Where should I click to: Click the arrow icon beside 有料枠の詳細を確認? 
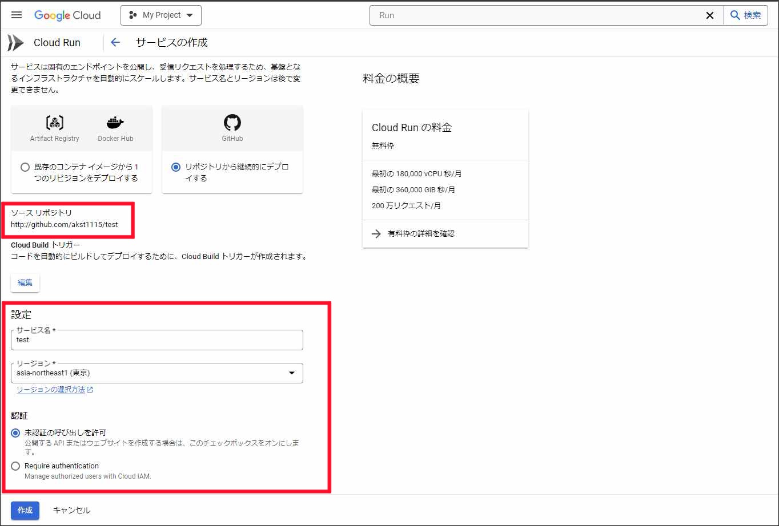click(376, 233)
